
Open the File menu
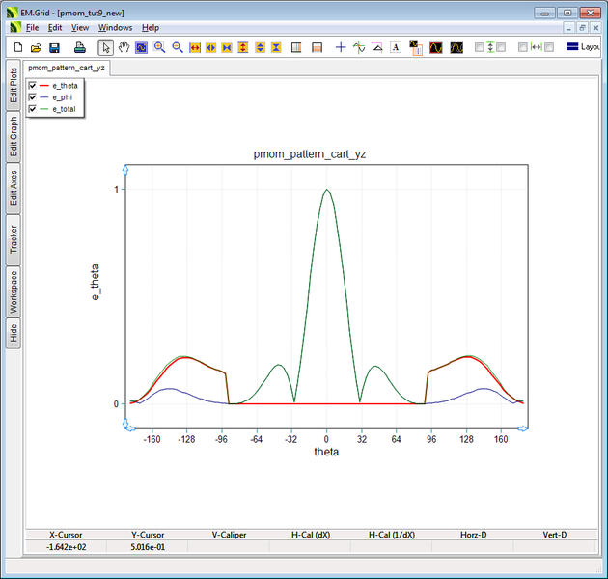pyautogui.click(x=32, y=28)
